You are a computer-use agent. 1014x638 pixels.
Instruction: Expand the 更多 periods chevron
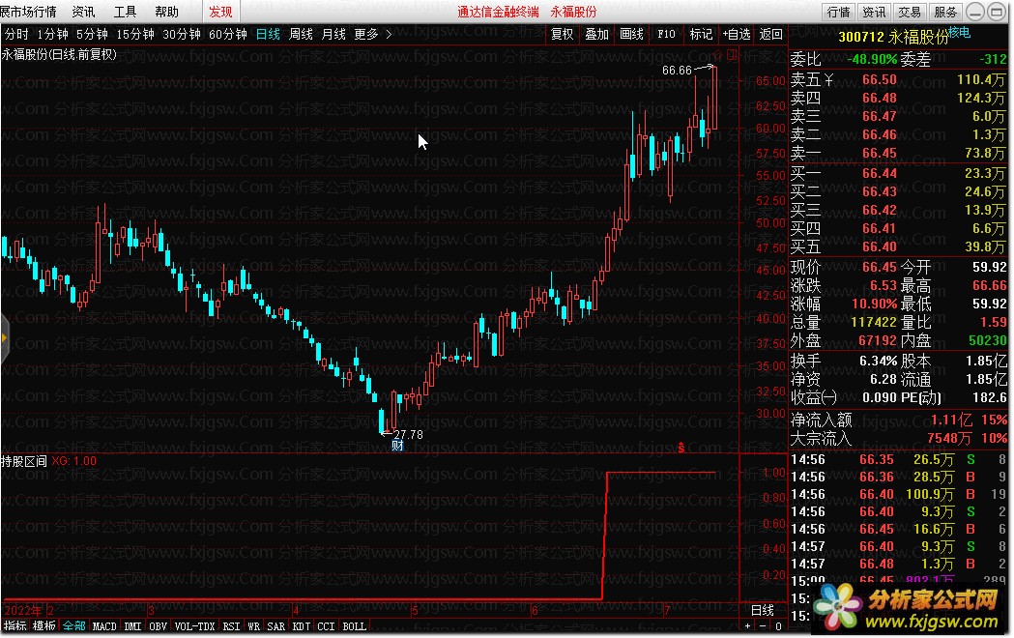point(388,34)
